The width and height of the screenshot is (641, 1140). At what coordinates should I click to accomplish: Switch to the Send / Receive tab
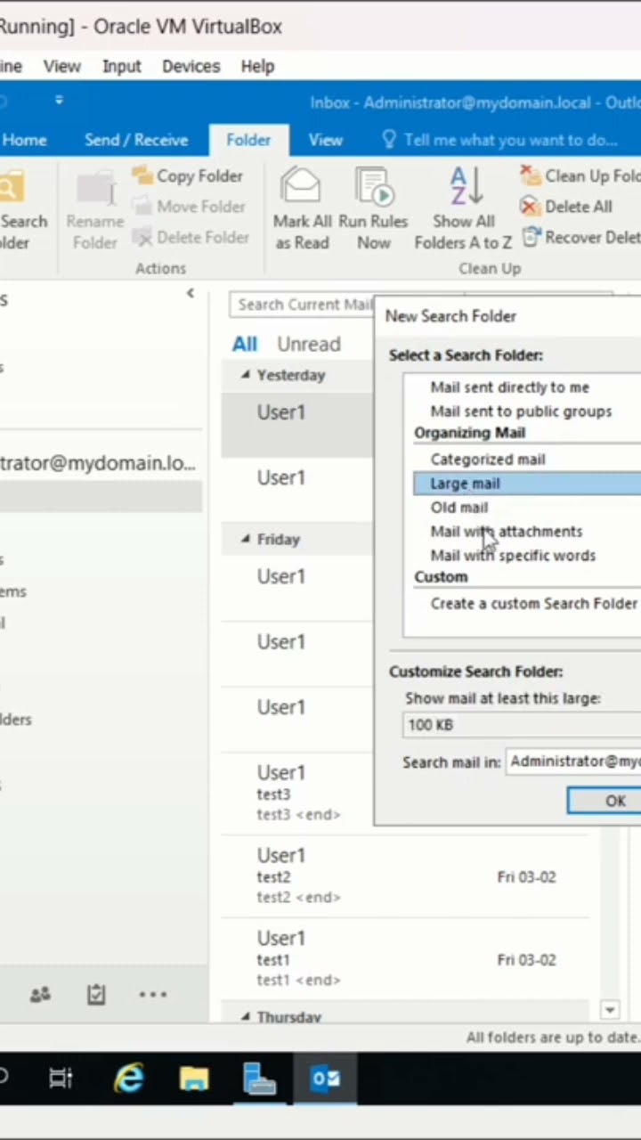coord(136,140)
